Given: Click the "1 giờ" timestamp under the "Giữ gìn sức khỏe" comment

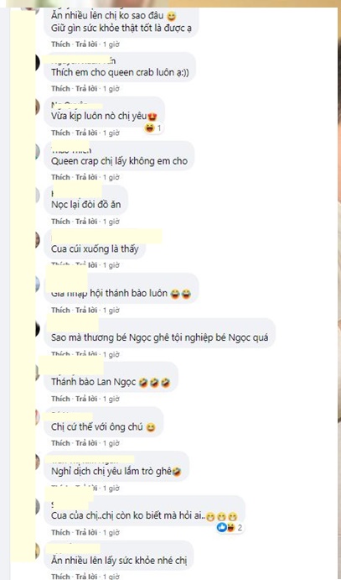Looking at the screenshot, I should (111, 44).
